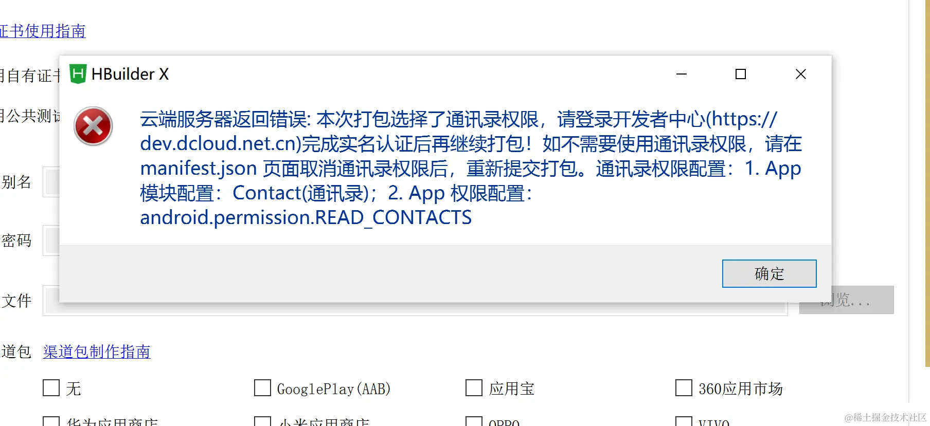
Task: Select the 360应用市场 checkbox
Action: click(684, 388)
